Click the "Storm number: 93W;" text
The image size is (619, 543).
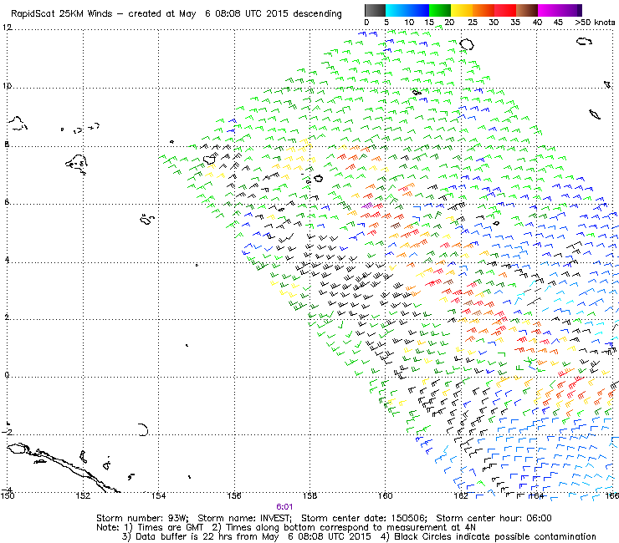(142, 518)
